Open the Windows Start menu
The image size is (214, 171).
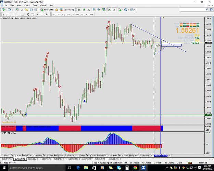[3, 168]
